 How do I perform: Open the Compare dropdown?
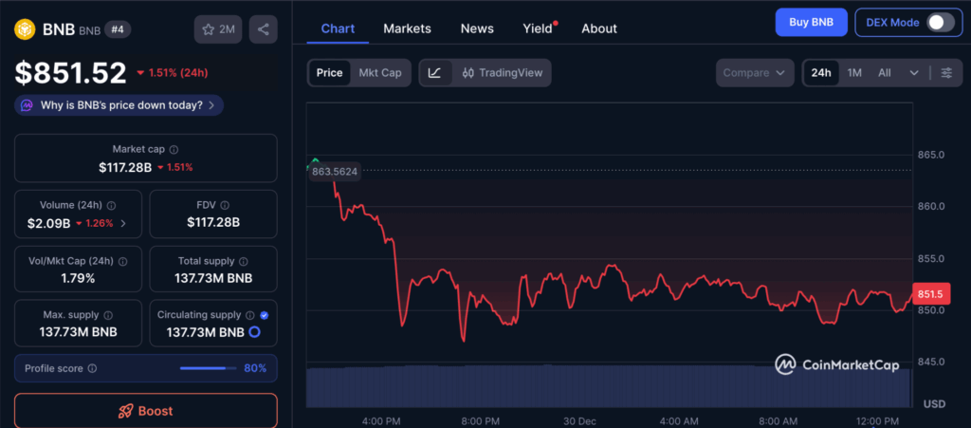click(755, 73)
